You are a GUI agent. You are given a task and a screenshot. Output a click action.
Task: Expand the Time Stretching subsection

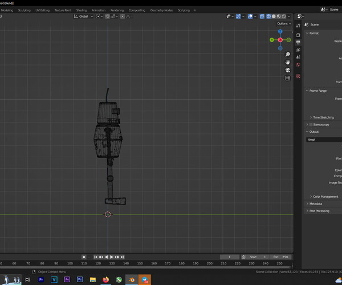click(x=323, y=117)
